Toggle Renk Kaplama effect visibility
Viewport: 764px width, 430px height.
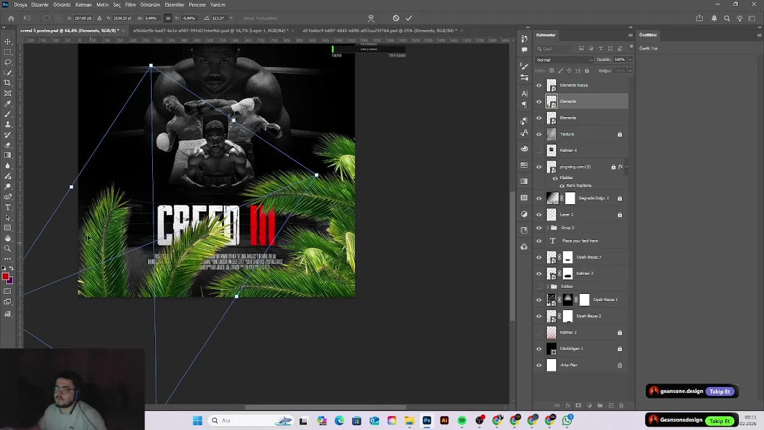pos(562,186)
